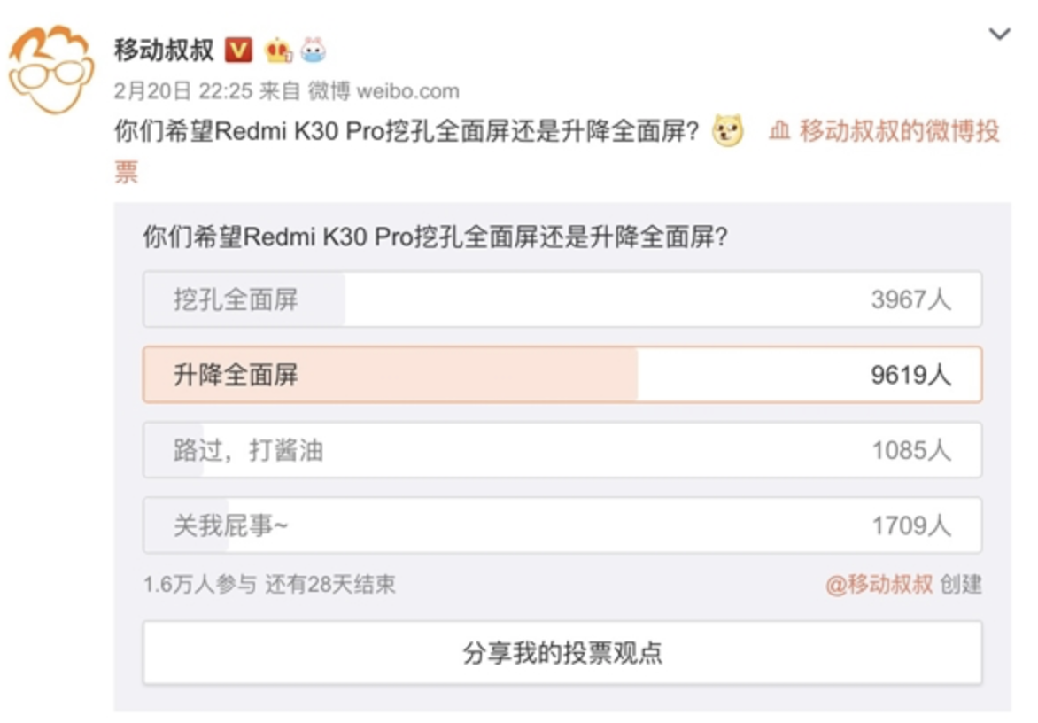Click the doge emoji in post text
This screenshot has width=1038, height=723.
point(727,130)
